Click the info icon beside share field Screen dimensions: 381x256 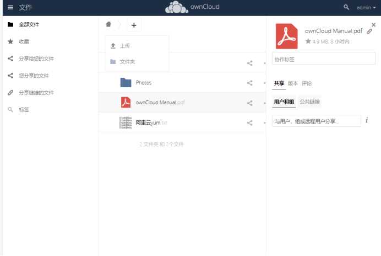coord(367,120)
